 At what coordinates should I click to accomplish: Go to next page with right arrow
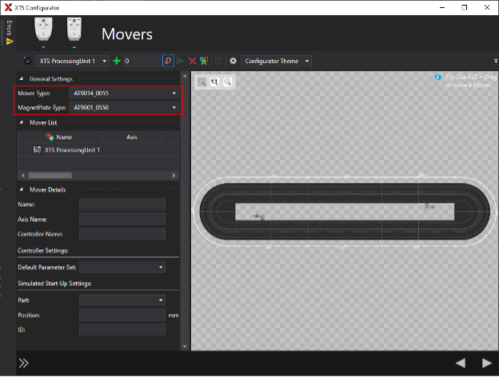(486, 363)
